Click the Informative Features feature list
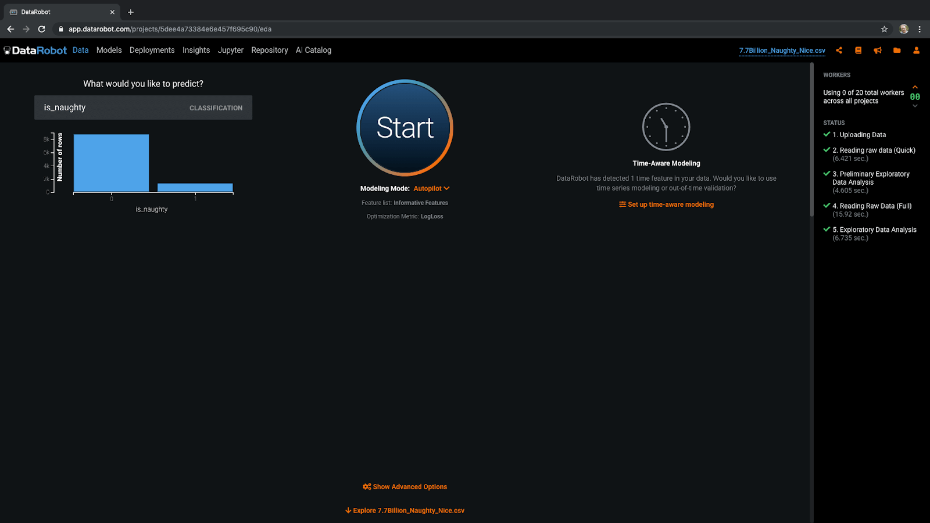Screen dimensions: 930x523 click(x=421, y=203)
